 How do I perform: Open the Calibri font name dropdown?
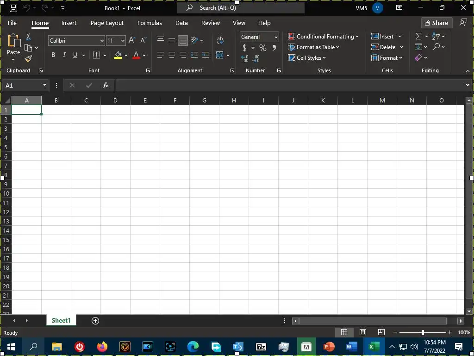click(x=102, y=41)
